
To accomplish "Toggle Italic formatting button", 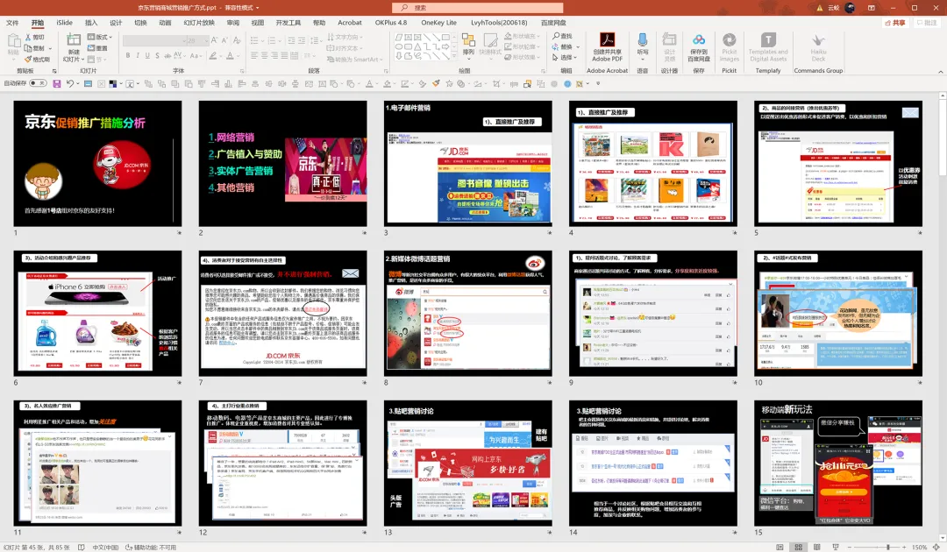I will [137, 55].
